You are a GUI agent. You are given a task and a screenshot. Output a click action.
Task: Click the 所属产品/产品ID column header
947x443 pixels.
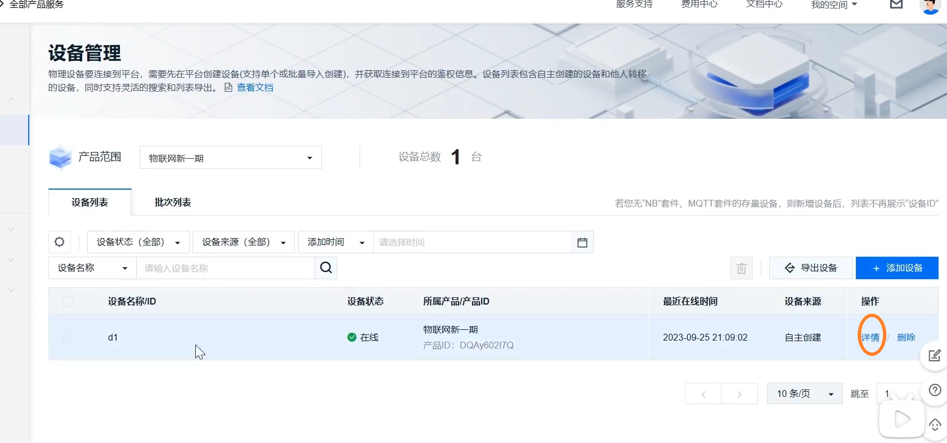coord(456,301)
